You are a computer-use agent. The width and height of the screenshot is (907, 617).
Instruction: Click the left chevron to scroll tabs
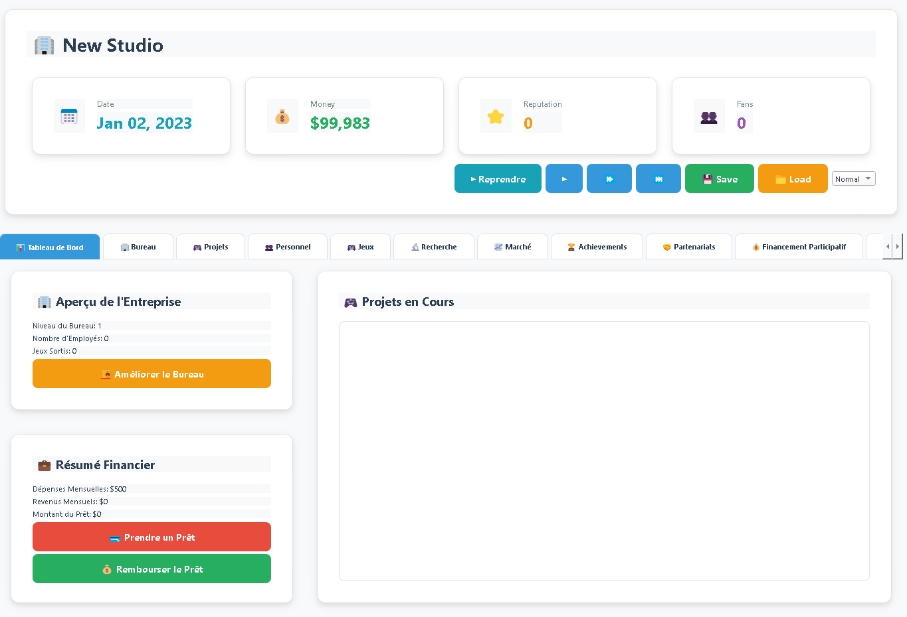[888, 246]
